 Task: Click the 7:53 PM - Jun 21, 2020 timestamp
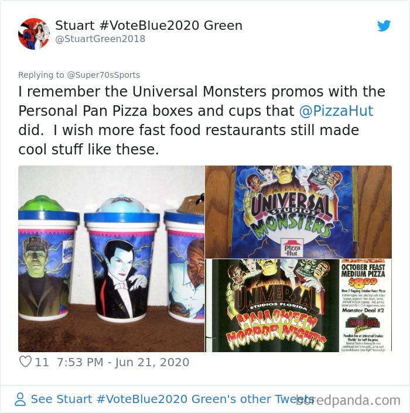click(123, 362)
